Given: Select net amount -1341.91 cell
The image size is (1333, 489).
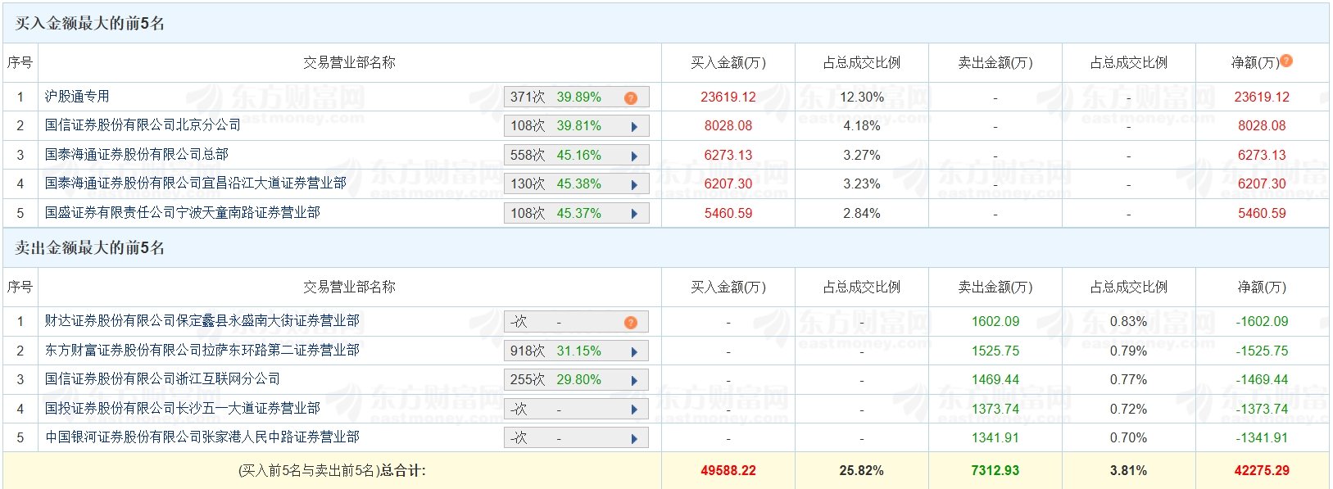Looking at the screenshot, I should point(1262,437).
